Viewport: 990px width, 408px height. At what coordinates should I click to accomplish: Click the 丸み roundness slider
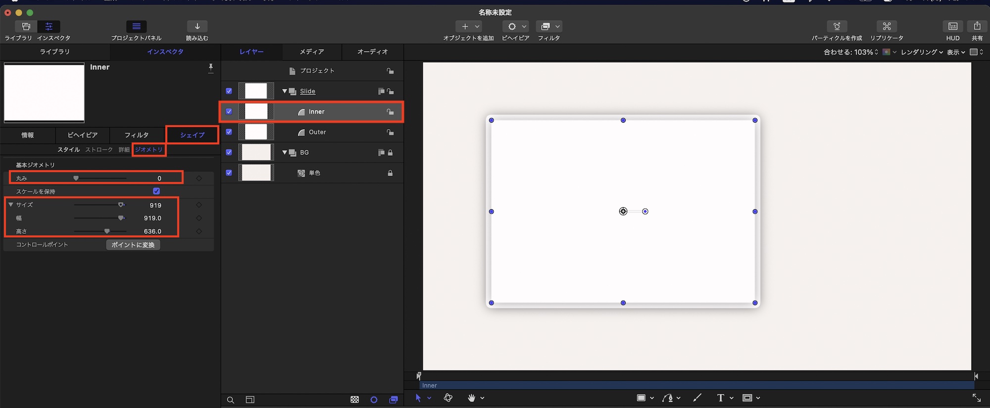[x=100, y=178]
